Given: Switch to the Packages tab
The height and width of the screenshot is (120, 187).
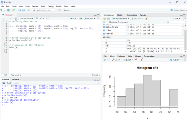Looking at the screenshot, I should (x=121, y=56).
